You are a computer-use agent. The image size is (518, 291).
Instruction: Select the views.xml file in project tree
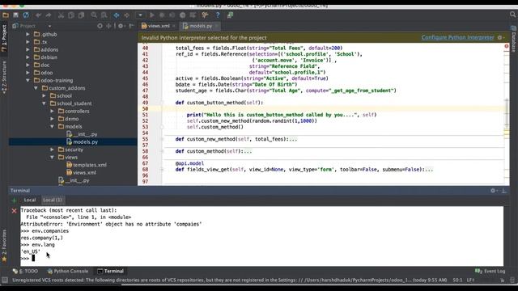(84, 172)
